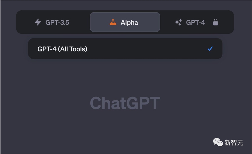The width and height of the screenshot is (252, 154).
Task: Click the "Alpha" text label
Action: click(x=129, y=23)
